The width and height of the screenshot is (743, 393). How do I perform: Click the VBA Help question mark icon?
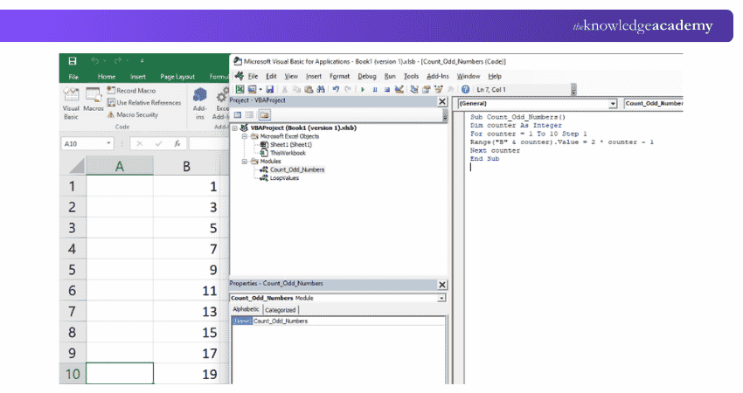tap(465, 89)
